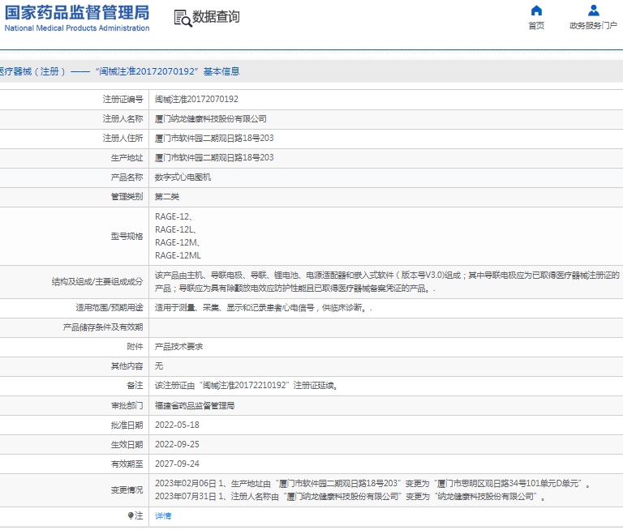623x530 pixels.
Task: Click the 批准日期 label
Action: (127, 425)
